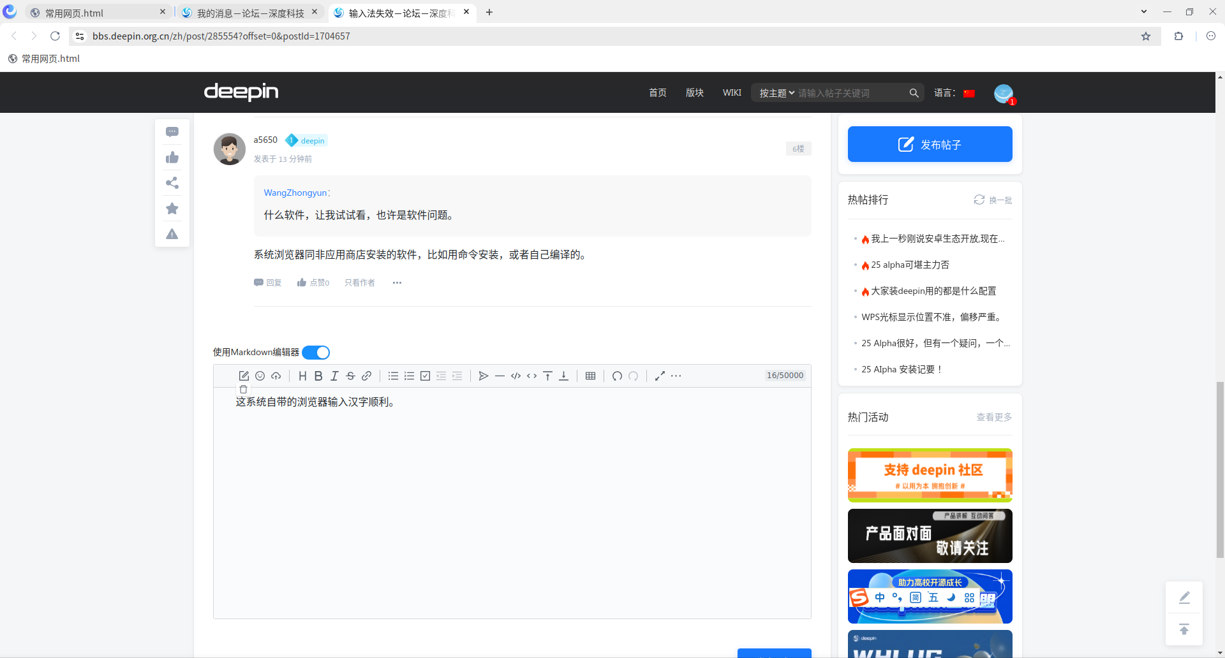Click 只看作者 filter link
Screen dimensions: 1225x658
(360, 283)
